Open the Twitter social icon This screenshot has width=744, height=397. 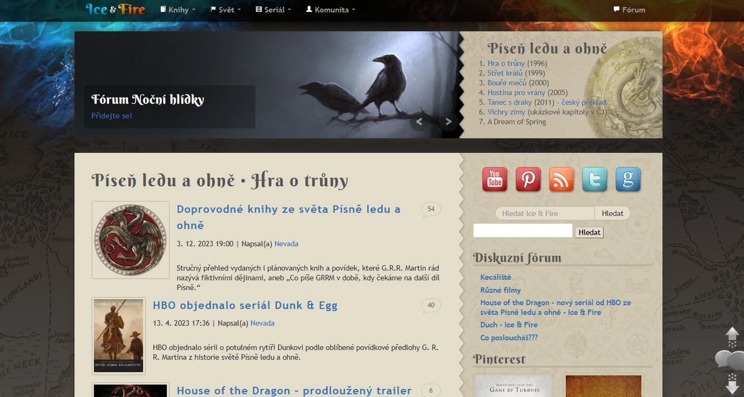(595, 179)
